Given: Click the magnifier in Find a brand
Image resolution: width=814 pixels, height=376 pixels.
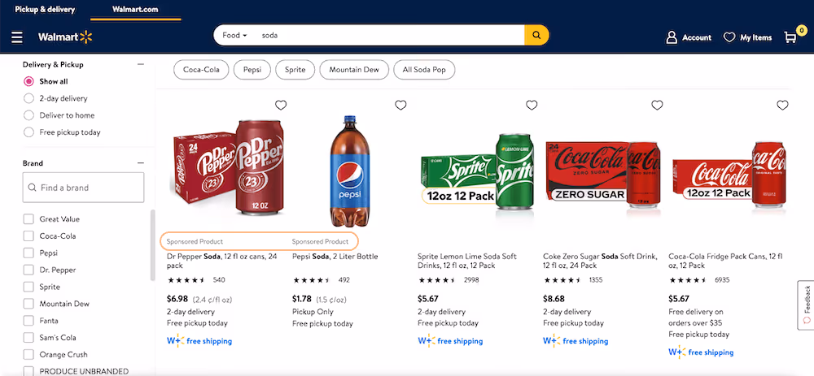Looking at the screenshot, I should 33,188.
